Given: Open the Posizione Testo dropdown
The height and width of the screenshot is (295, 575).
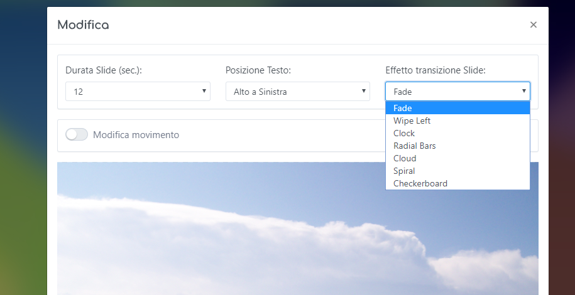Looking at the screenshot, I should coord(298,91).
